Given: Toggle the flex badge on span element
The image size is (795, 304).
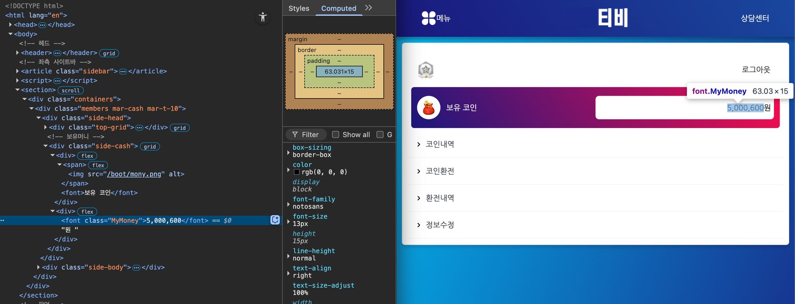Looking at the screenshot, I should pos(98,165).
